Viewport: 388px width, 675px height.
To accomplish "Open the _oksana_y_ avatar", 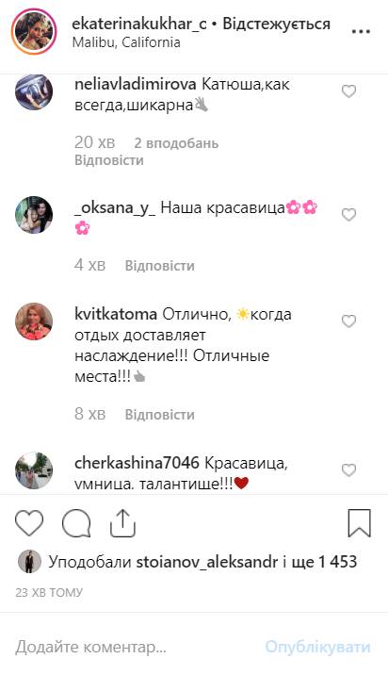I will 34,215.
